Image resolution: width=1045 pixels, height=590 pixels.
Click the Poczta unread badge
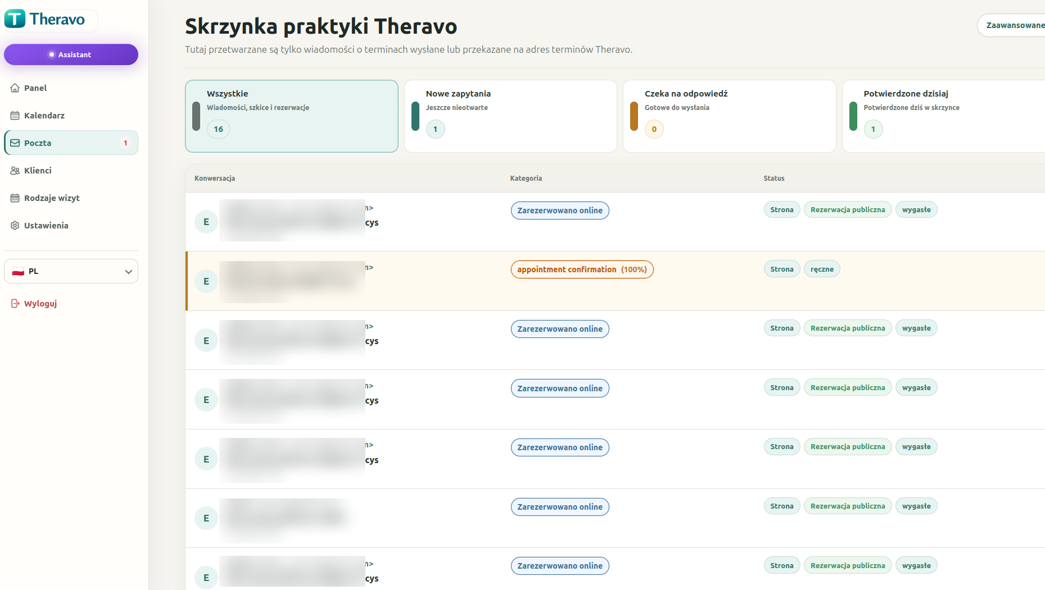click(x=125, y=143)
